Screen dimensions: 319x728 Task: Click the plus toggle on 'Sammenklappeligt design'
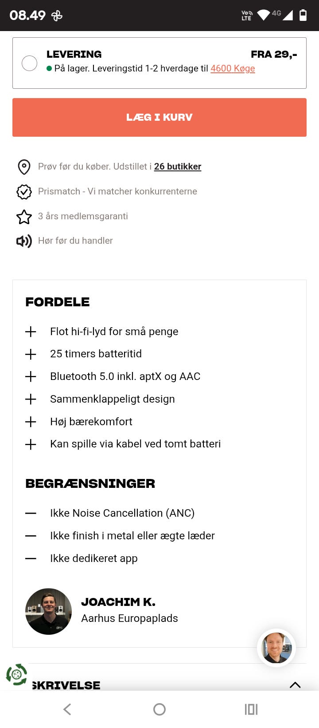tap(31, 400)
